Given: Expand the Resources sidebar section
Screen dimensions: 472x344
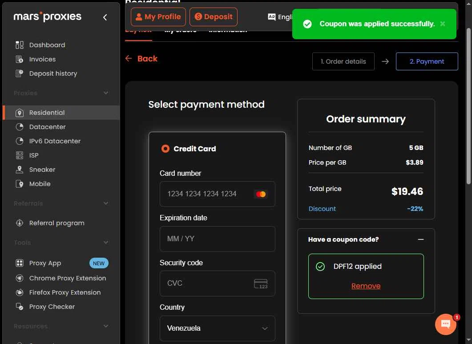Looking at the screenshot, I should click(x=106, y=326).
